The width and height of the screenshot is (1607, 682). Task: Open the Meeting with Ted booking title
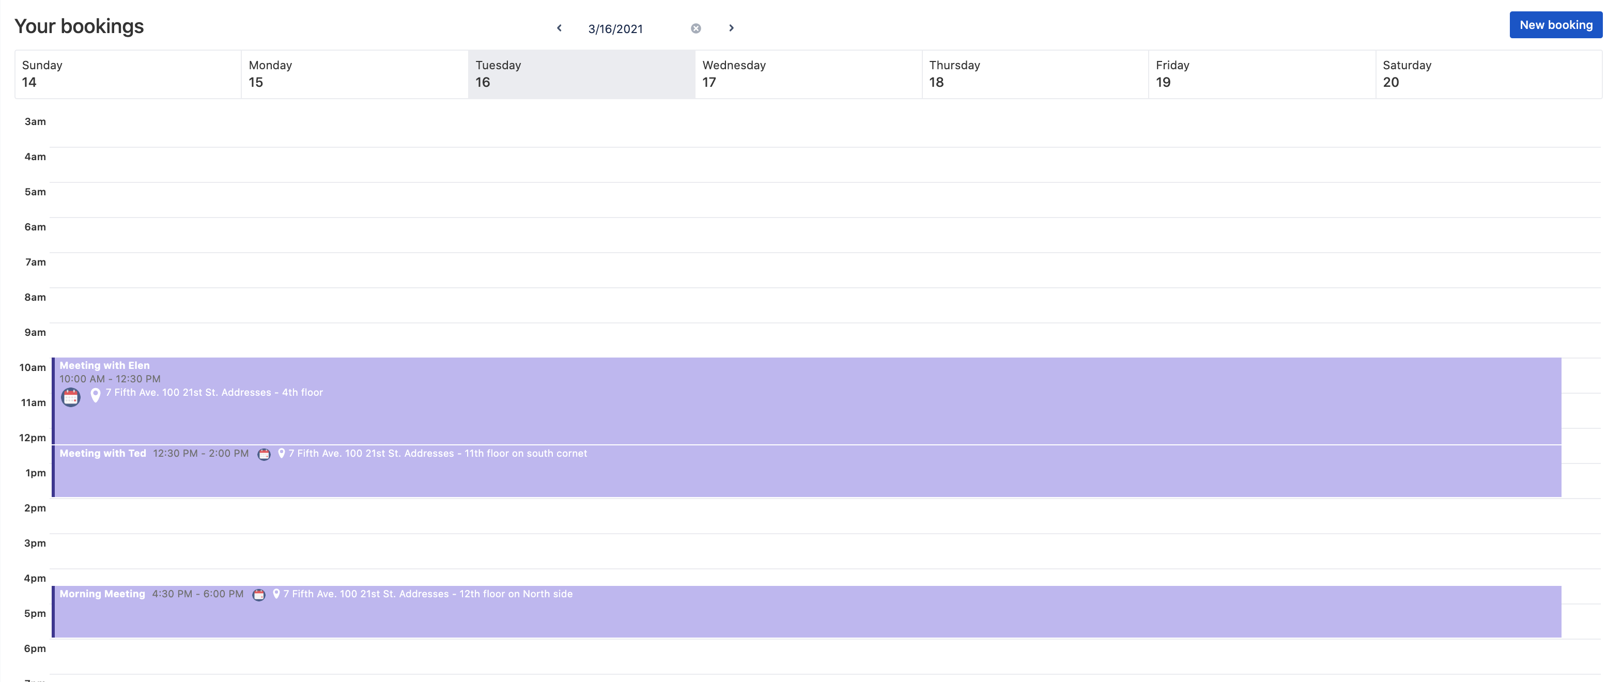pos(102,454)
